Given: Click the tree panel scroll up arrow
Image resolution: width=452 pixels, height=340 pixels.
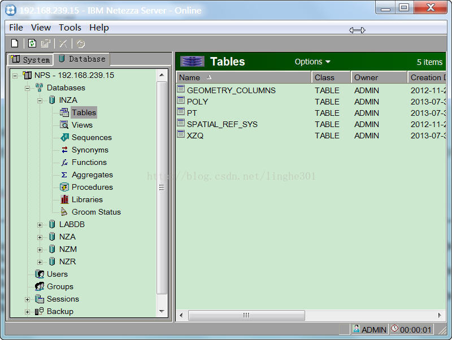Looking at the screenshot, I should click(162, 75).
